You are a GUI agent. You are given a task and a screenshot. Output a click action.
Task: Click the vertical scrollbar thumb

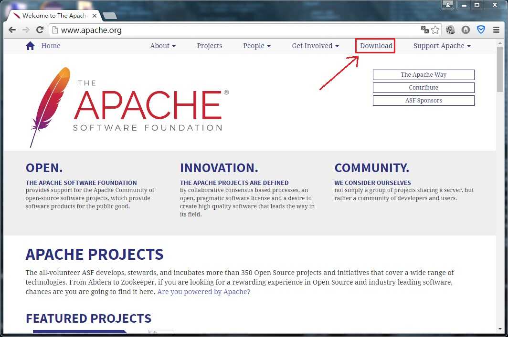pos(500,69)
